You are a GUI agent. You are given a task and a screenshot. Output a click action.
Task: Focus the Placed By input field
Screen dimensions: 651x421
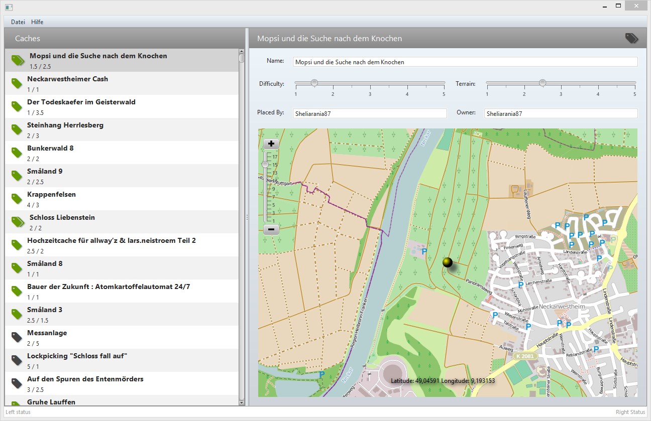pos(370,113)
